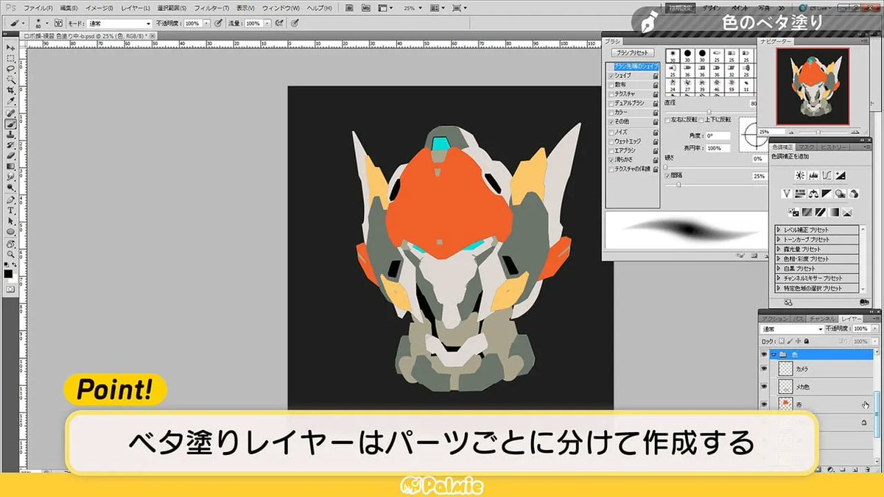Add a Photo Filter adjustment
Screen dimensions: 884x497
pos(841,194)
